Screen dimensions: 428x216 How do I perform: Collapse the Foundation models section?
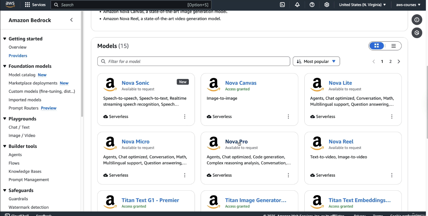click(x=5, y=66)
